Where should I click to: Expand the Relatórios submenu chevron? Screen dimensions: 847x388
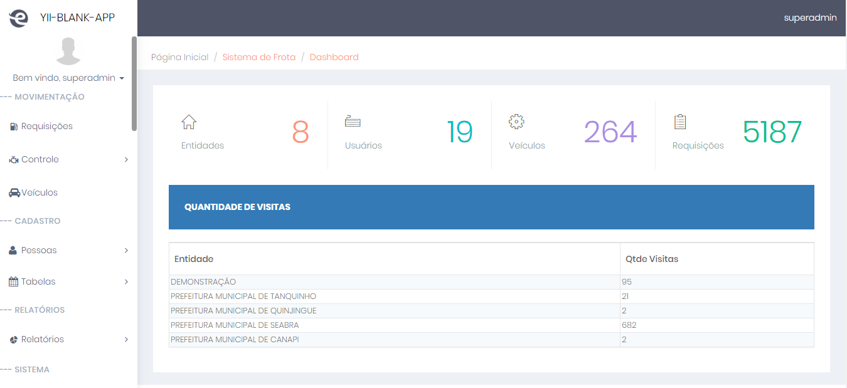tap(126, 340)
